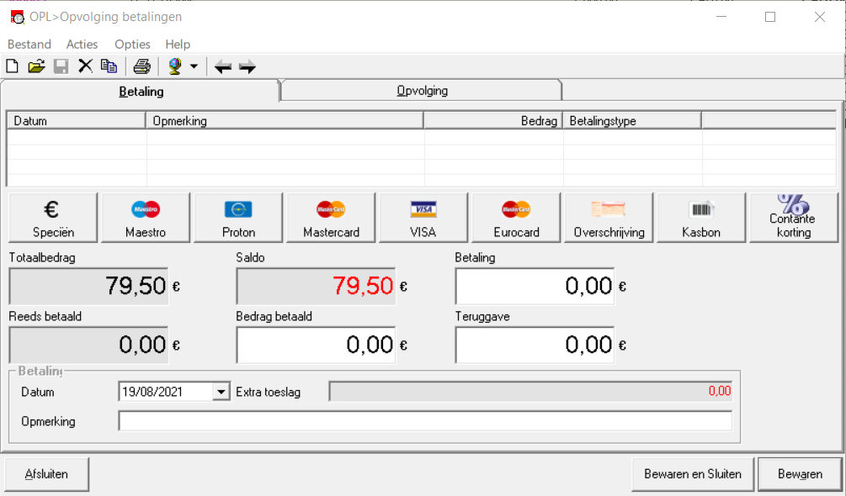The width and height of the screenshot is (846, 496).
Task: Click the Open folder toolbar icon
Action: pyautogui.click(x=36, y=66)
